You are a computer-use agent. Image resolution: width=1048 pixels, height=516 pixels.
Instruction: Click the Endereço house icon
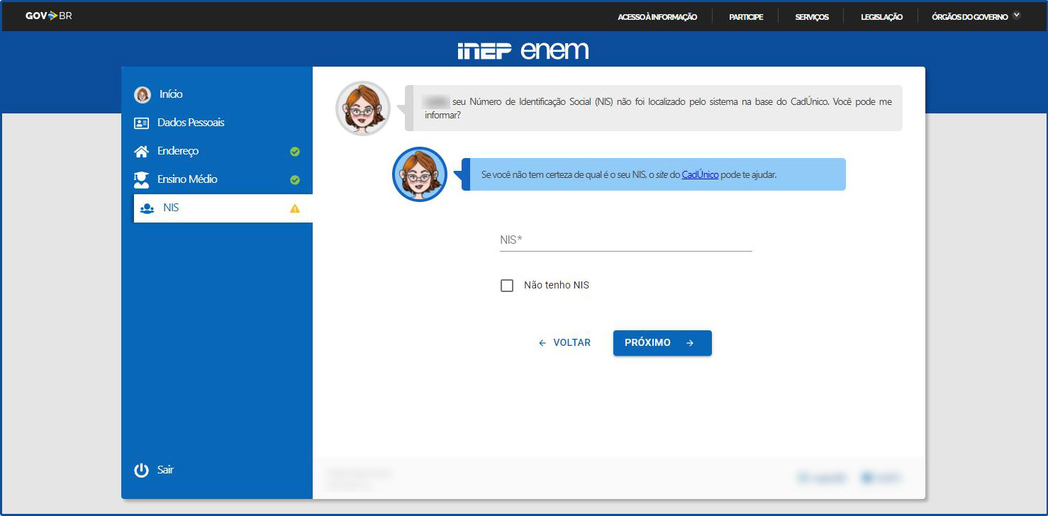(x=142, y=151)
